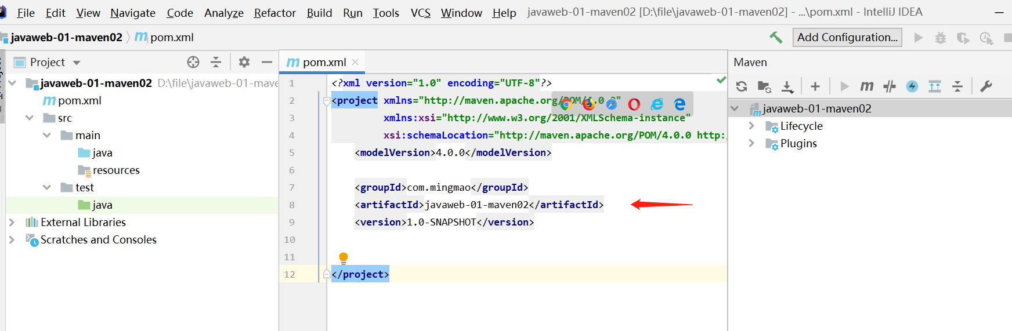The width and height of the screenshot is (1012, 331).
Task: Click the green Build Project hammer icon
Action: point(776,38)
